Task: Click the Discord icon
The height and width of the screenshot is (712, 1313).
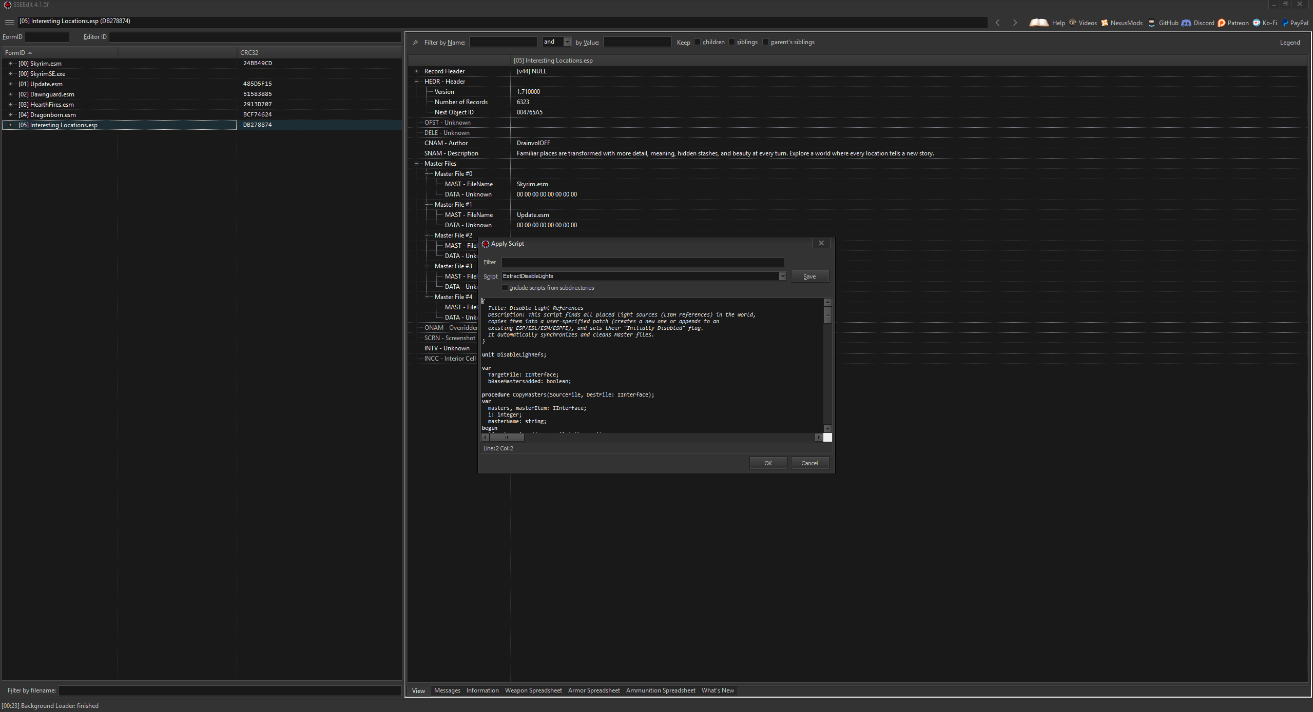Action: pyautogui.click(x=1186, y=23)
